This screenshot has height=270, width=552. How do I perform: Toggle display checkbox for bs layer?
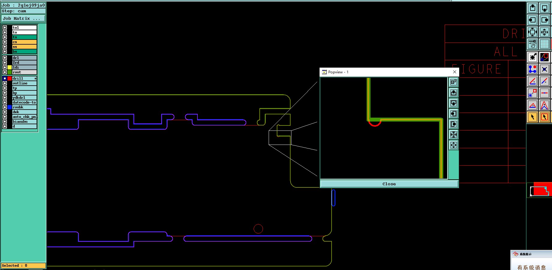click(5, 51)
